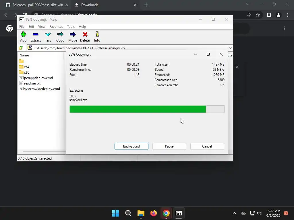This screenshot has height=220, width=294.
Task: Click the Move toolbar icon
Action: [x=73, y=37]
